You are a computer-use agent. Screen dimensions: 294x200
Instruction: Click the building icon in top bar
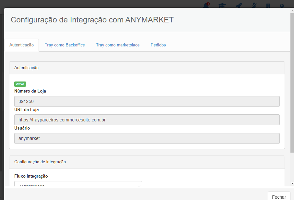click(268, 6)
